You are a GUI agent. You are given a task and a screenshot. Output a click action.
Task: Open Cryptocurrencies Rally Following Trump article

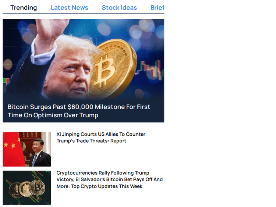click(110, 179)
